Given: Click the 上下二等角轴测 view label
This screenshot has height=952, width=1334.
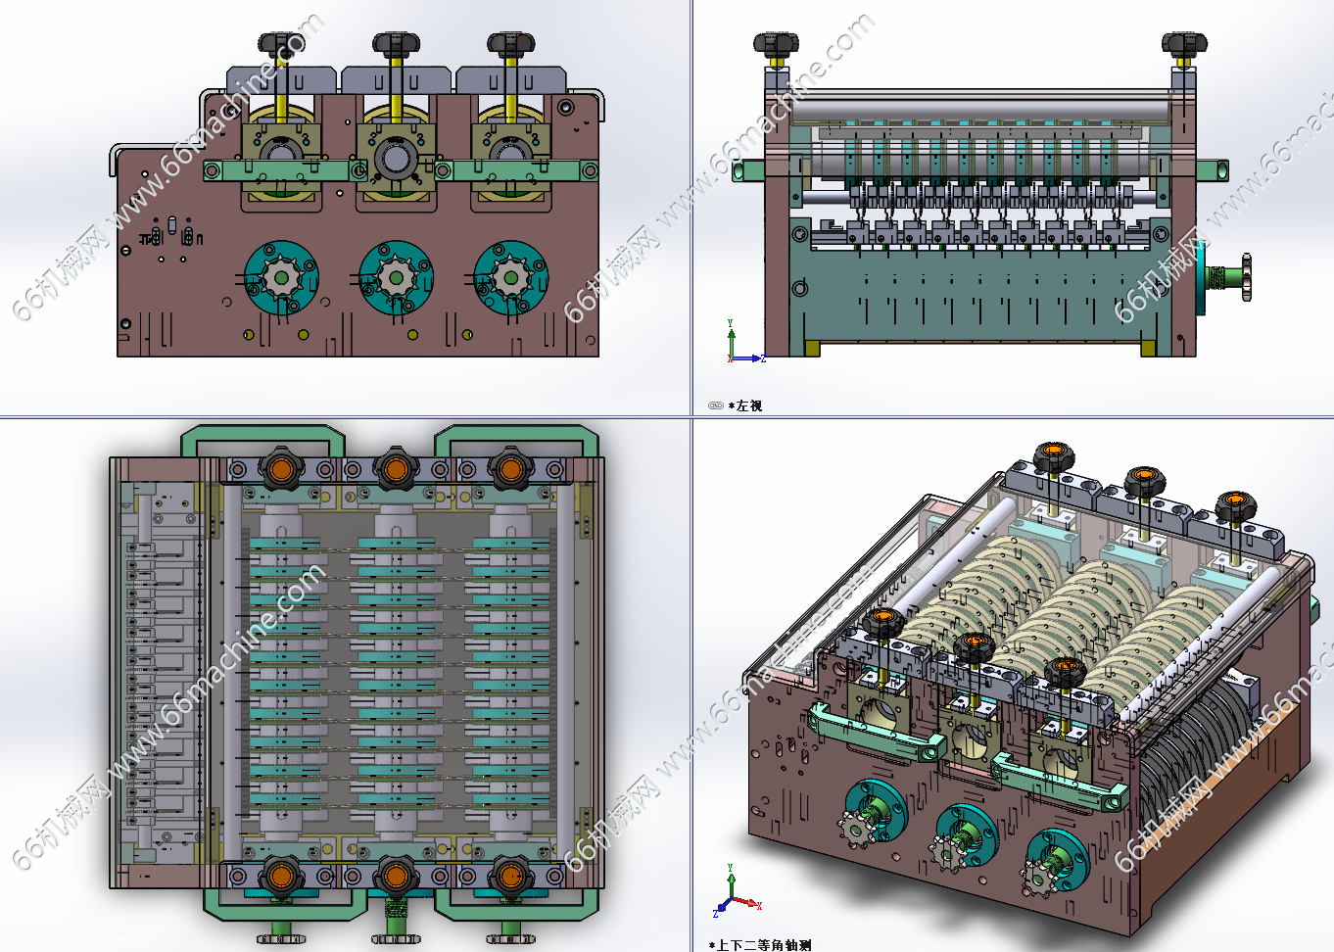Looking at the screenshot, I should 764,945.
